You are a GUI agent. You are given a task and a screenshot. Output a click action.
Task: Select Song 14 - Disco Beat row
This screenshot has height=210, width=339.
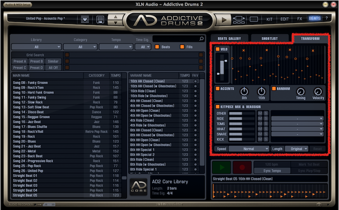coord(67,112)
